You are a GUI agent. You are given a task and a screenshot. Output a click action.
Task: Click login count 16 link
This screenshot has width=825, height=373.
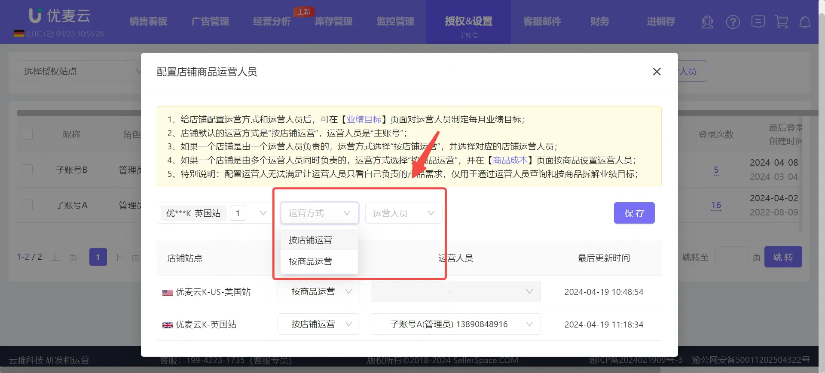[x=716, y=205]
